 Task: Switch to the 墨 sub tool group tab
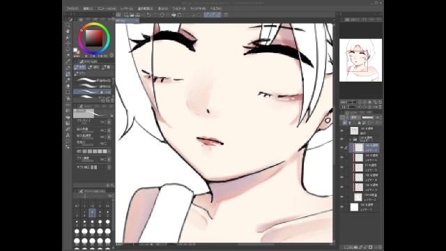point(107,67)
